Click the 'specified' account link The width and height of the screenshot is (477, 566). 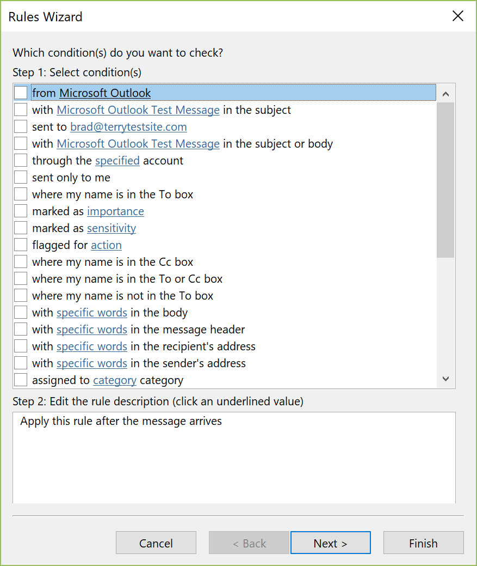117,161
